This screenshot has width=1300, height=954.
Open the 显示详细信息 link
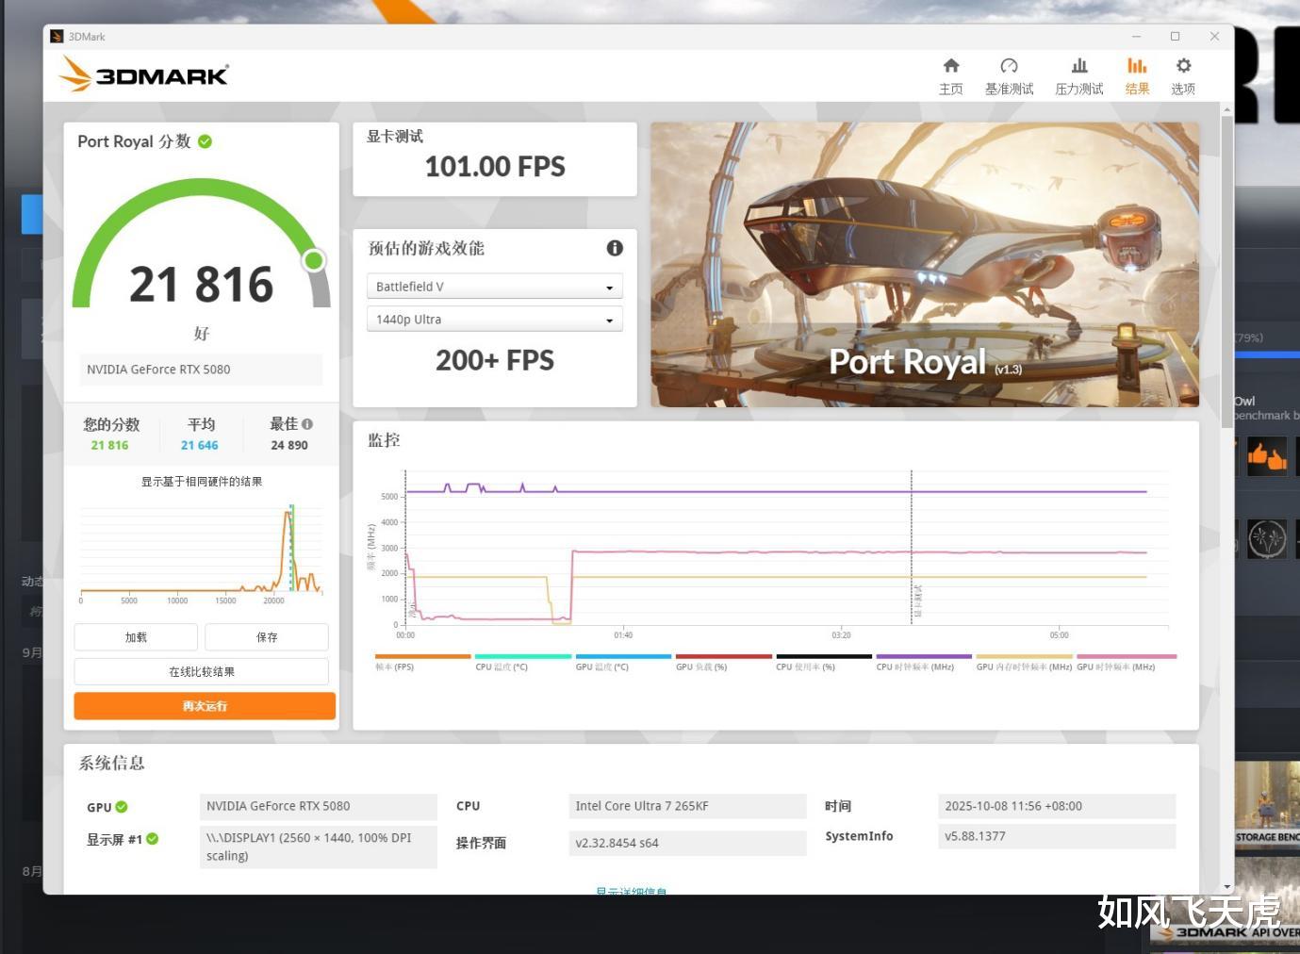click(x=631, y=891)
